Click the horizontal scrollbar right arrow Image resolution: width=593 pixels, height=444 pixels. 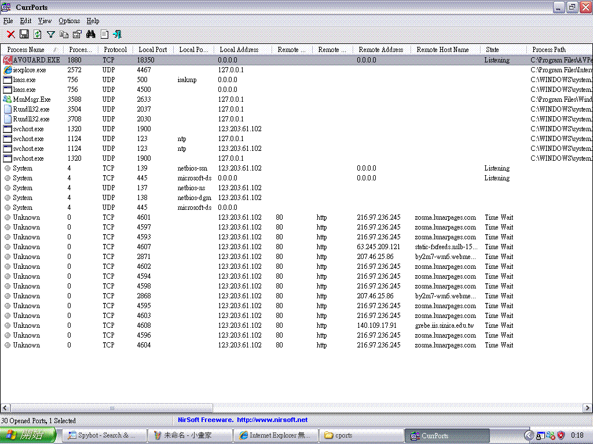click(587, 408)
